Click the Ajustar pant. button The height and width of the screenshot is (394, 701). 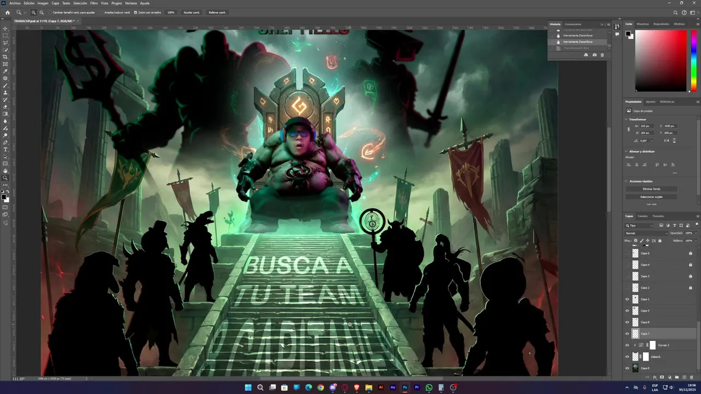point(192,12)
